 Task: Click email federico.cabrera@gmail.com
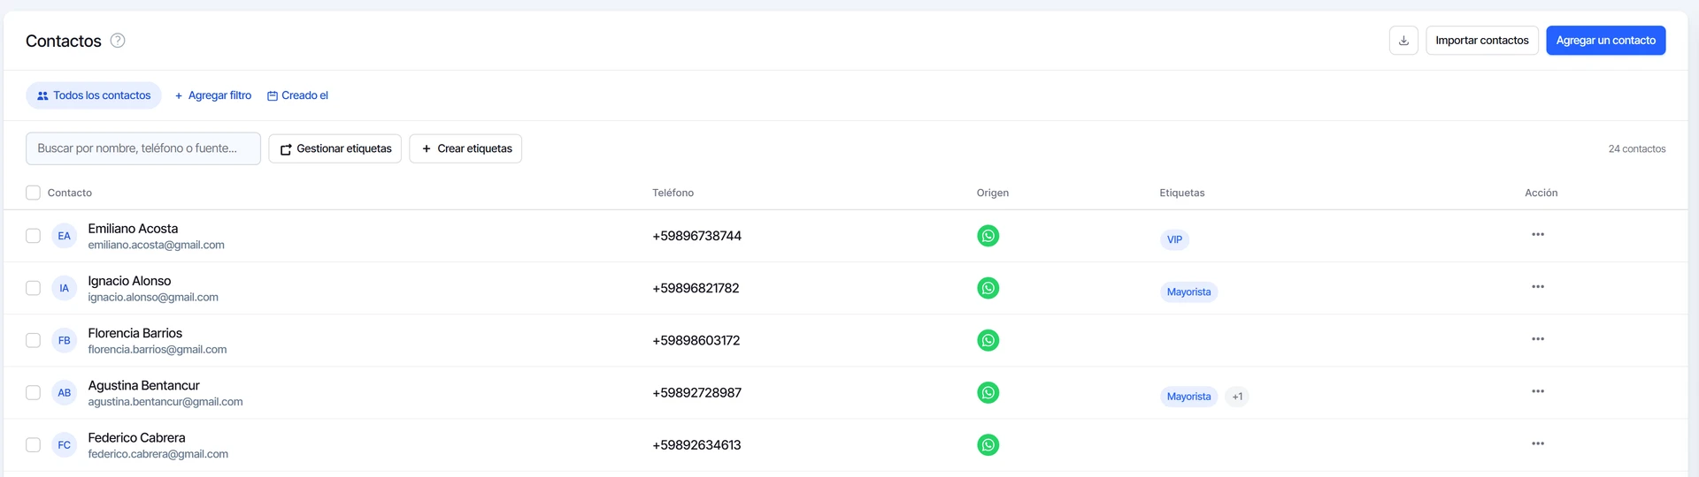(x=158, y=453)
